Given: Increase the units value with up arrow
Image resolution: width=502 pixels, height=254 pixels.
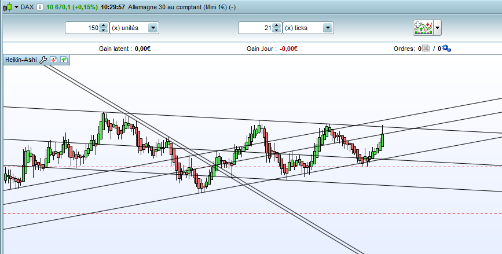Looking at the screenshot, I should pyautogui.click(x=104, y=25).
